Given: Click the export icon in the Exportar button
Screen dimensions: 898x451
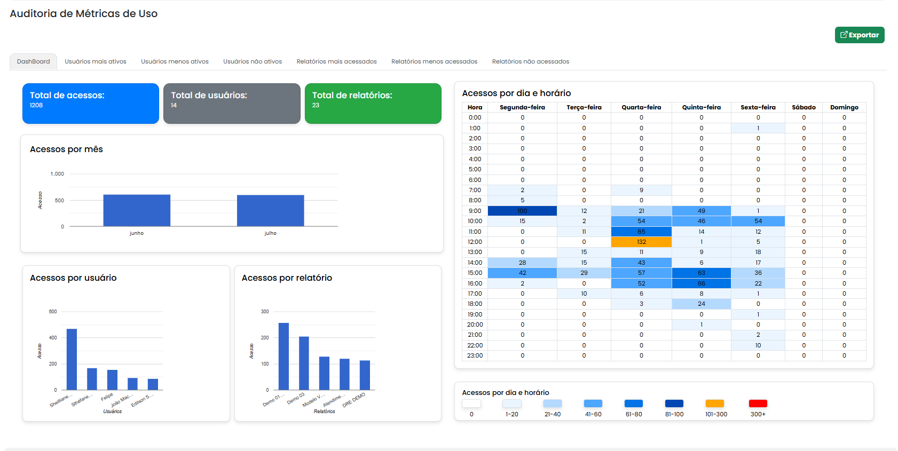Looking at the screenshot, I should (844, 35).
